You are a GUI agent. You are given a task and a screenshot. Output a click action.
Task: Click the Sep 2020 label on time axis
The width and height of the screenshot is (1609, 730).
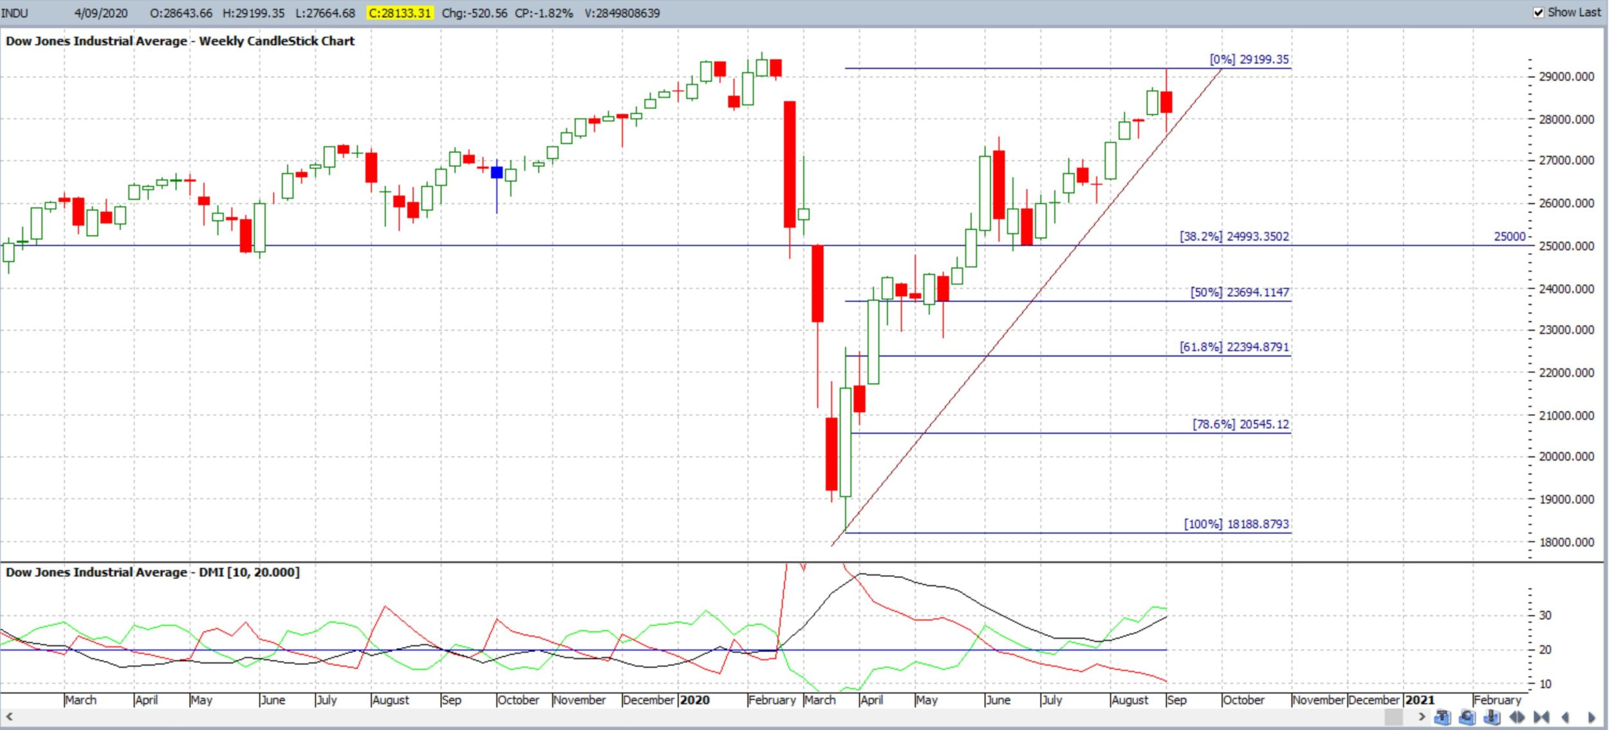coord(1177,700)
